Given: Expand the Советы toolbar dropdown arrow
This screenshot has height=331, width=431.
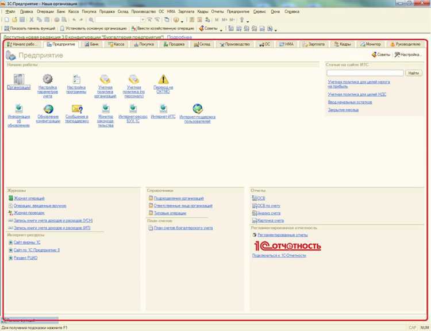Looking at the screenshot, I should coord(221,29).
